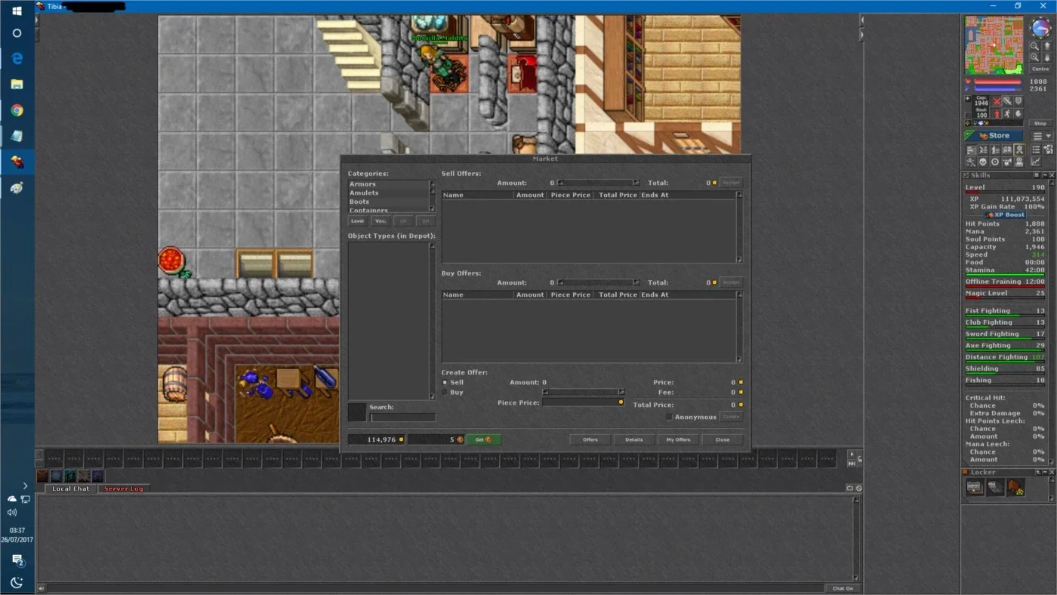Image resolution: width=1057 pixels, height=595 pixels.
Task: Click categories list down arrow
Action: (x=432, y=209)
